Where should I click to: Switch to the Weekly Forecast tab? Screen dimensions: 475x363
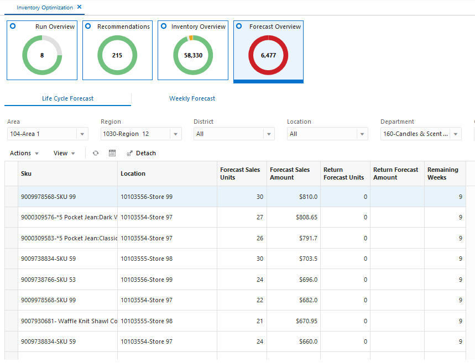point(192,98)
